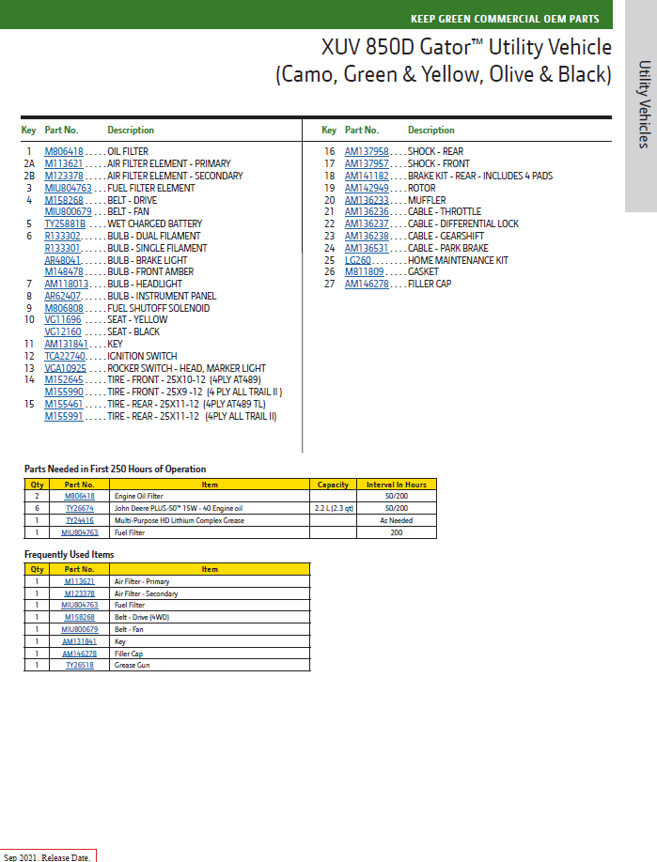The width and height of the screenshot is (657, 862).
Task: Click AR62407 instrument panel bulb link
Action: point(63,296)
